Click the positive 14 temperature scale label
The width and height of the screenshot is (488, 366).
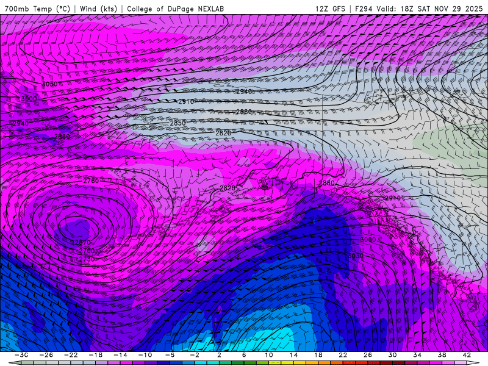click(293, 355)
